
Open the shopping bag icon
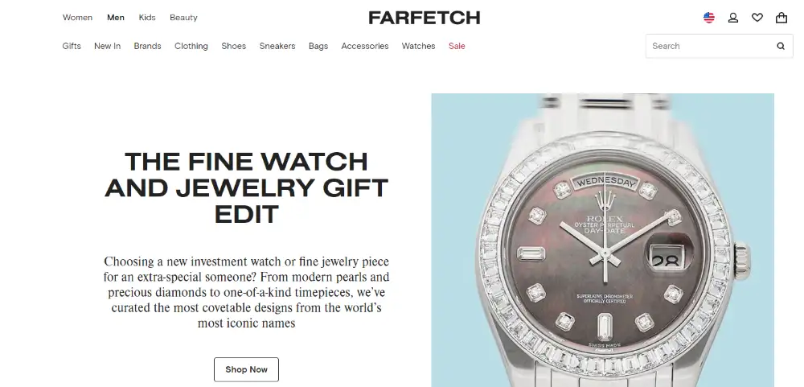(781, 18)
